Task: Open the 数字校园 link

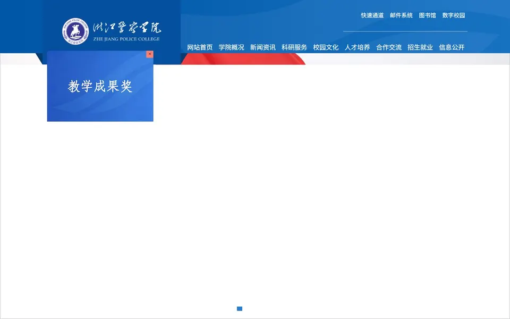Action: [454, 15]
